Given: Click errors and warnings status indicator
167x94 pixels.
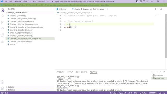Looking at the screenshot, I should 4,93.
